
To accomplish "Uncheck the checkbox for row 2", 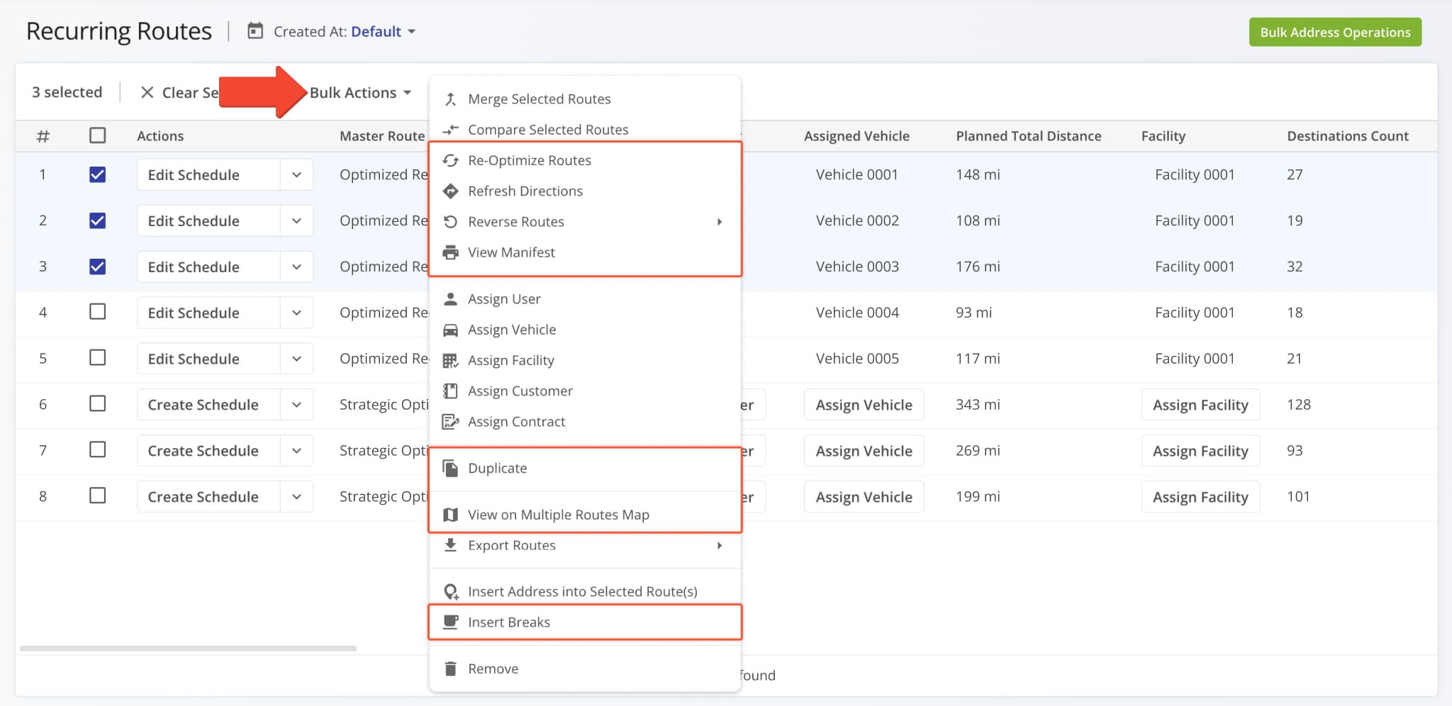I will click(x=98, y=220).
